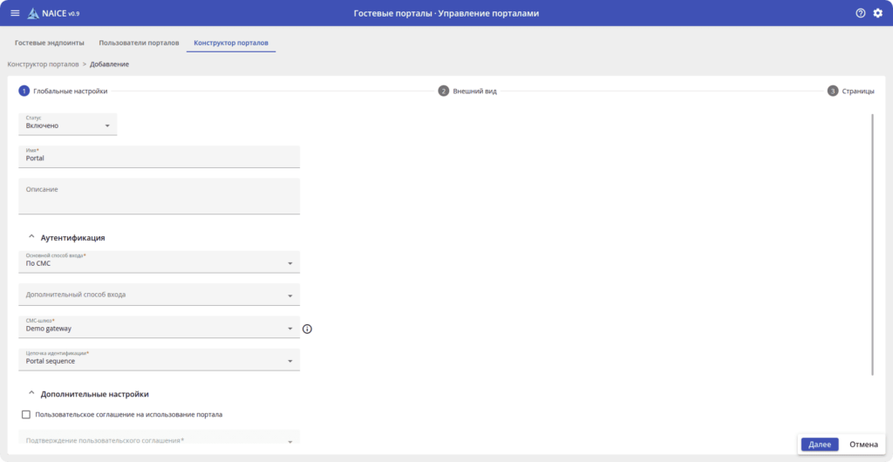This screenshot has height=462, width=893.
Task: Click step 2 Внешний вид circle
Action: (443, 91)
